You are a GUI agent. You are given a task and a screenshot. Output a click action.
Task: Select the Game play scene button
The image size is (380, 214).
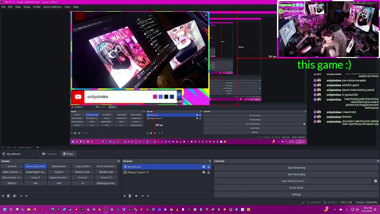[35, 166]
